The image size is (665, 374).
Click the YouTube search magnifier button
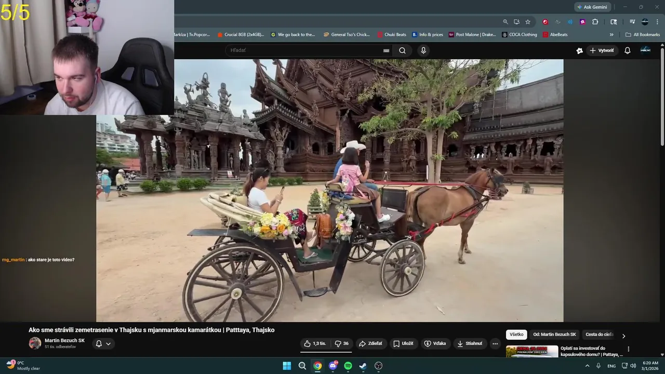click(x=402, y=50)
